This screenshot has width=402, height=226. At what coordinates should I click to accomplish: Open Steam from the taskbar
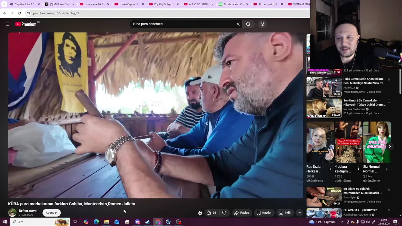click(x=148, y=222)
